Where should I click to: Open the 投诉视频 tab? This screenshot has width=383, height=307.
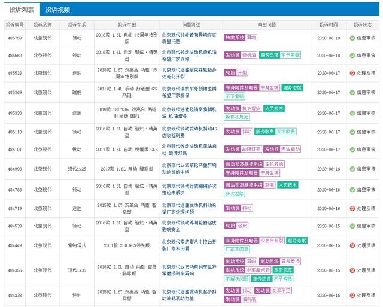tap(58, 10)
